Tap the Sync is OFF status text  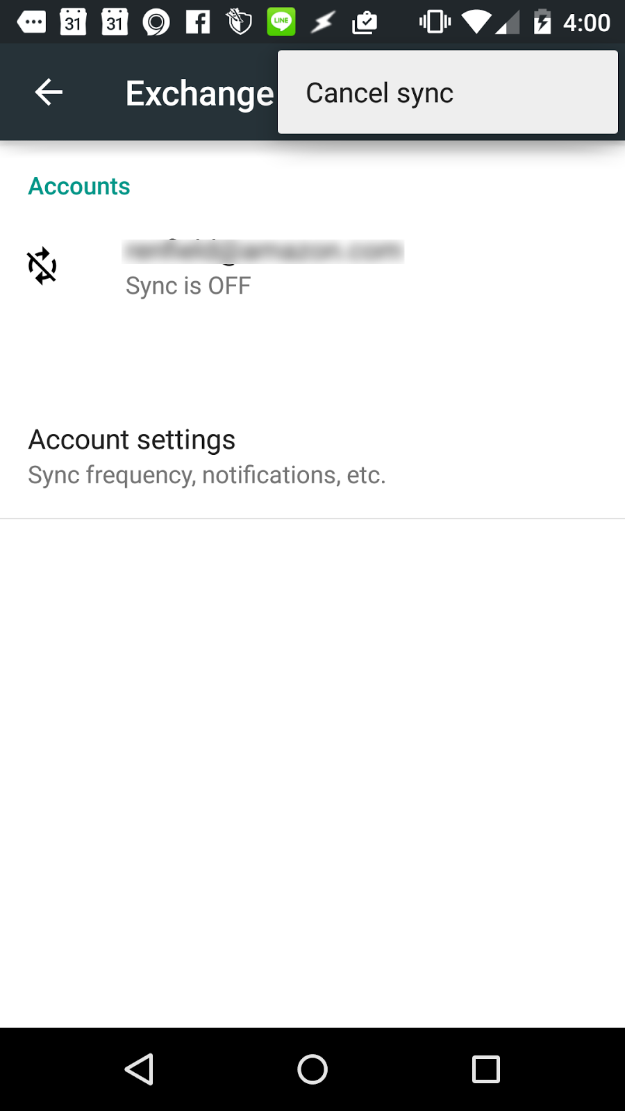tap(187, 286)
